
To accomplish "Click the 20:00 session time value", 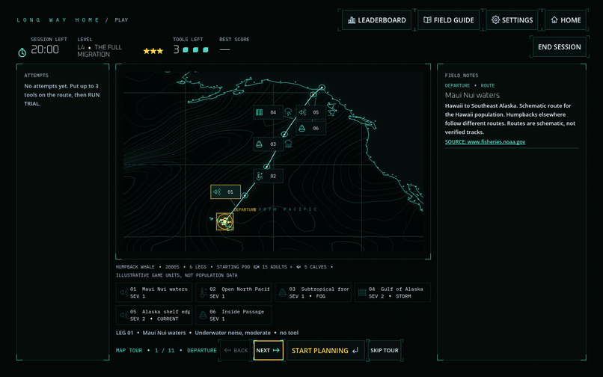I will 45,49.
